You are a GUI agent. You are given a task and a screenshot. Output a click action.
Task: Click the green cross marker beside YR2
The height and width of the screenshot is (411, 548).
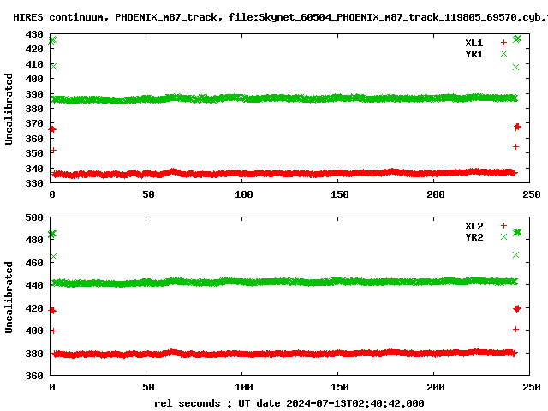503,236
